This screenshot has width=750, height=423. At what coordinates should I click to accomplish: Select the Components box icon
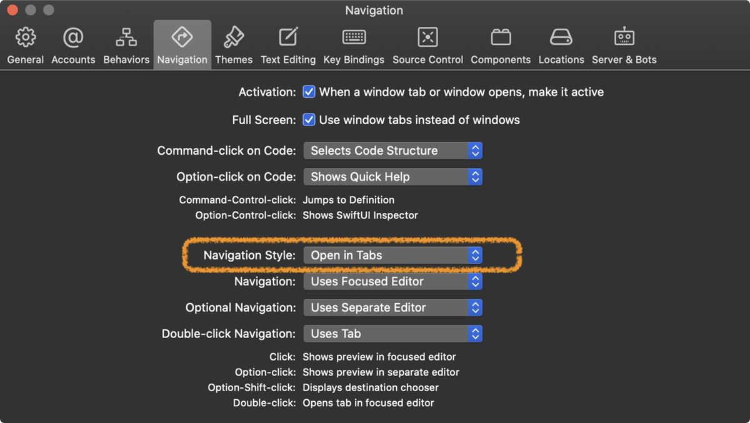501,38
